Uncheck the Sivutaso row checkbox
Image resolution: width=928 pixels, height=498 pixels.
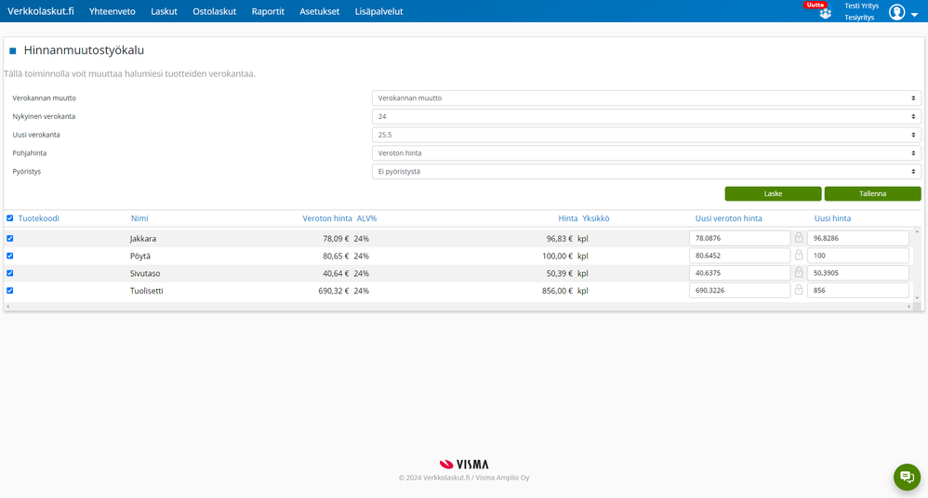tap(10, 273)
